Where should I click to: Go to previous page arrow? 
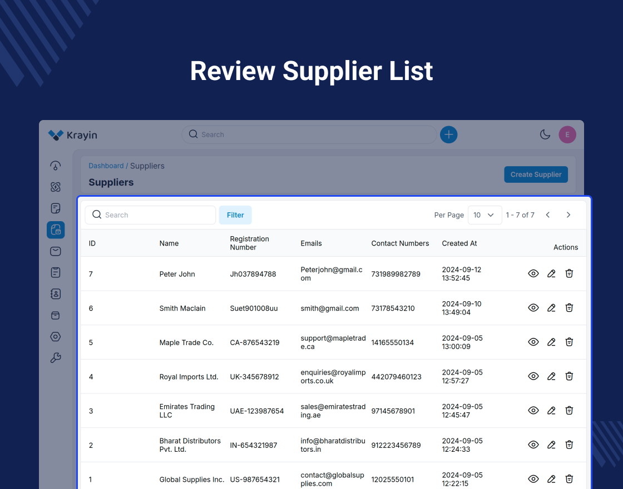click(x=548, y=214)
